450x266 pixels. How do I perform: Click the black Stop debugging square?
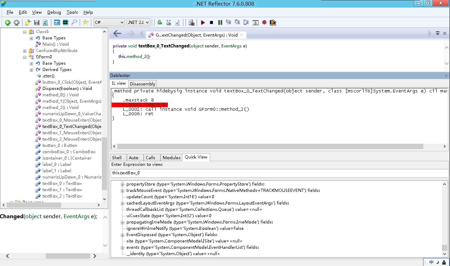pyautogui.click(x=211, y=22)
